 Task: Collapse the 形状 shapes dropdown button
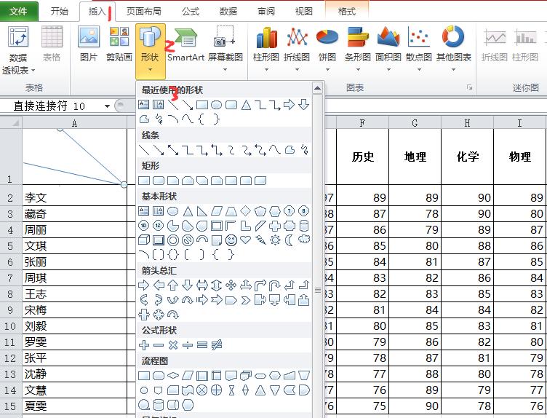[150, 51]
